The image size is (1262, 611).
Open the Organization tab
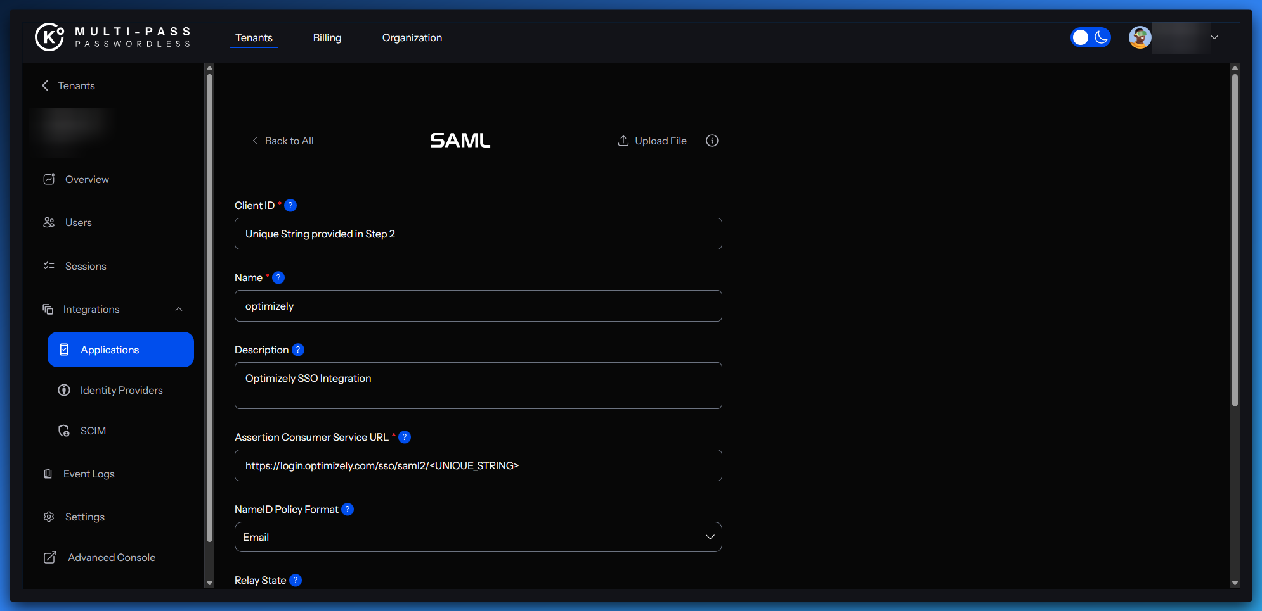click(x=412, y=38)
